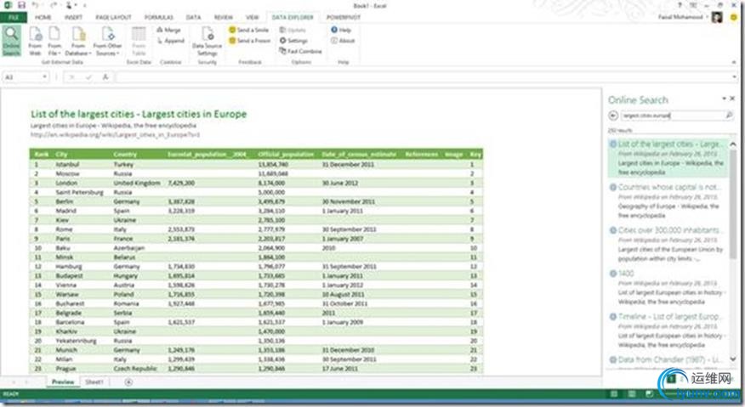Switch to the DATA ribbon tab
745x407 pixels.
(193, 18)
